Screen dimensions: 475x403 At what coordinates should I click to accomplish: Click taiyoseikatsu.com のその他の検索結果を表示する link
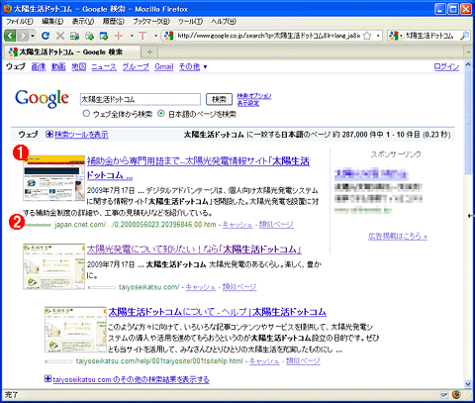click(131, 379)
